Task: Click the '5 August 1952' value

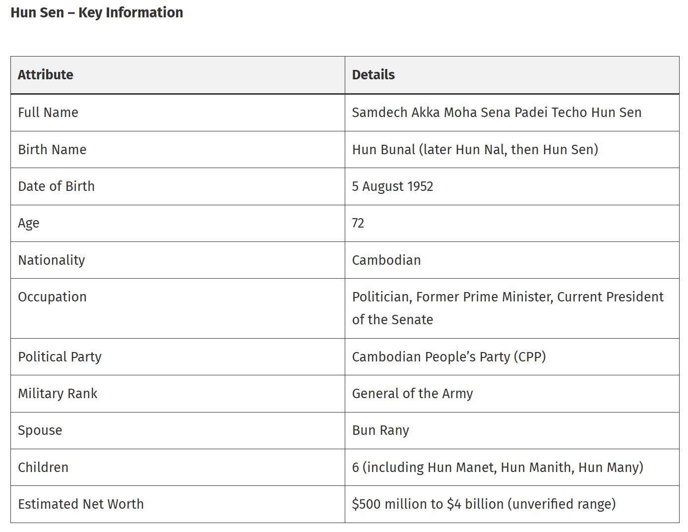Action: [x=392, y=186]
